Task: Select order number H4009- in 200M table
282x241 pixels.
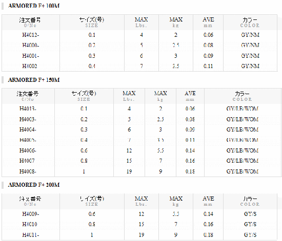Action: point(31,214)
